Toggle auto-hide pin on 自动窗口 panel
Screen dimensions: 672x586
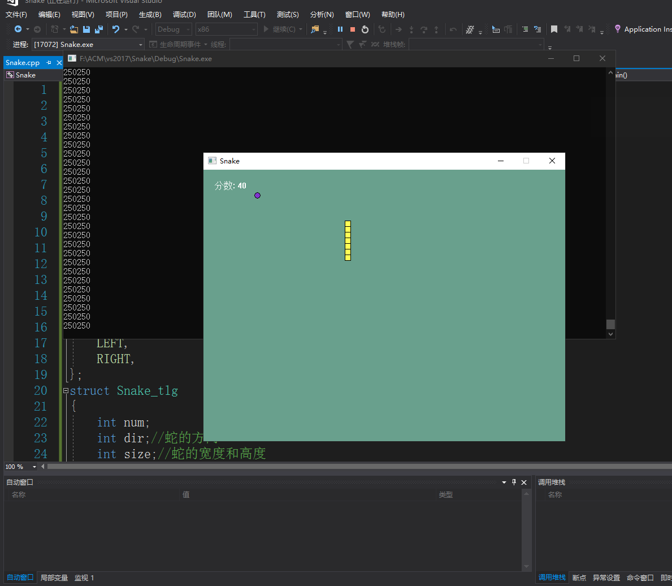click(x=514, y=482)
